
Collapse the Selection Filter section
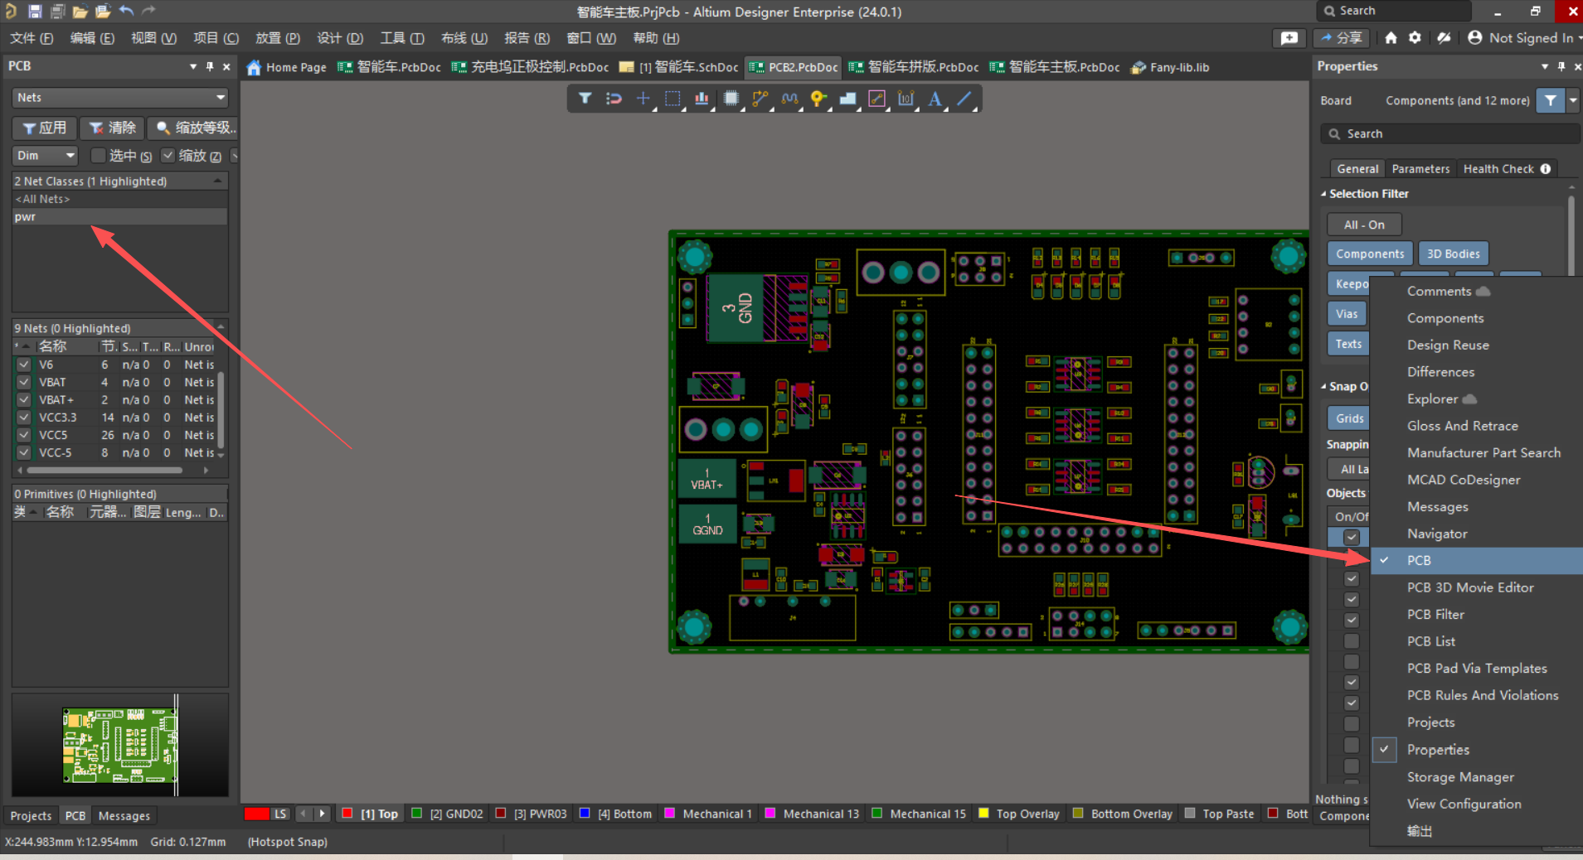click(1324, 194)
